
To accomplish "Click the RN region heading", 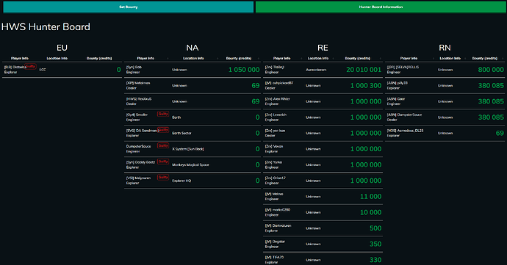I will [445, 48].
